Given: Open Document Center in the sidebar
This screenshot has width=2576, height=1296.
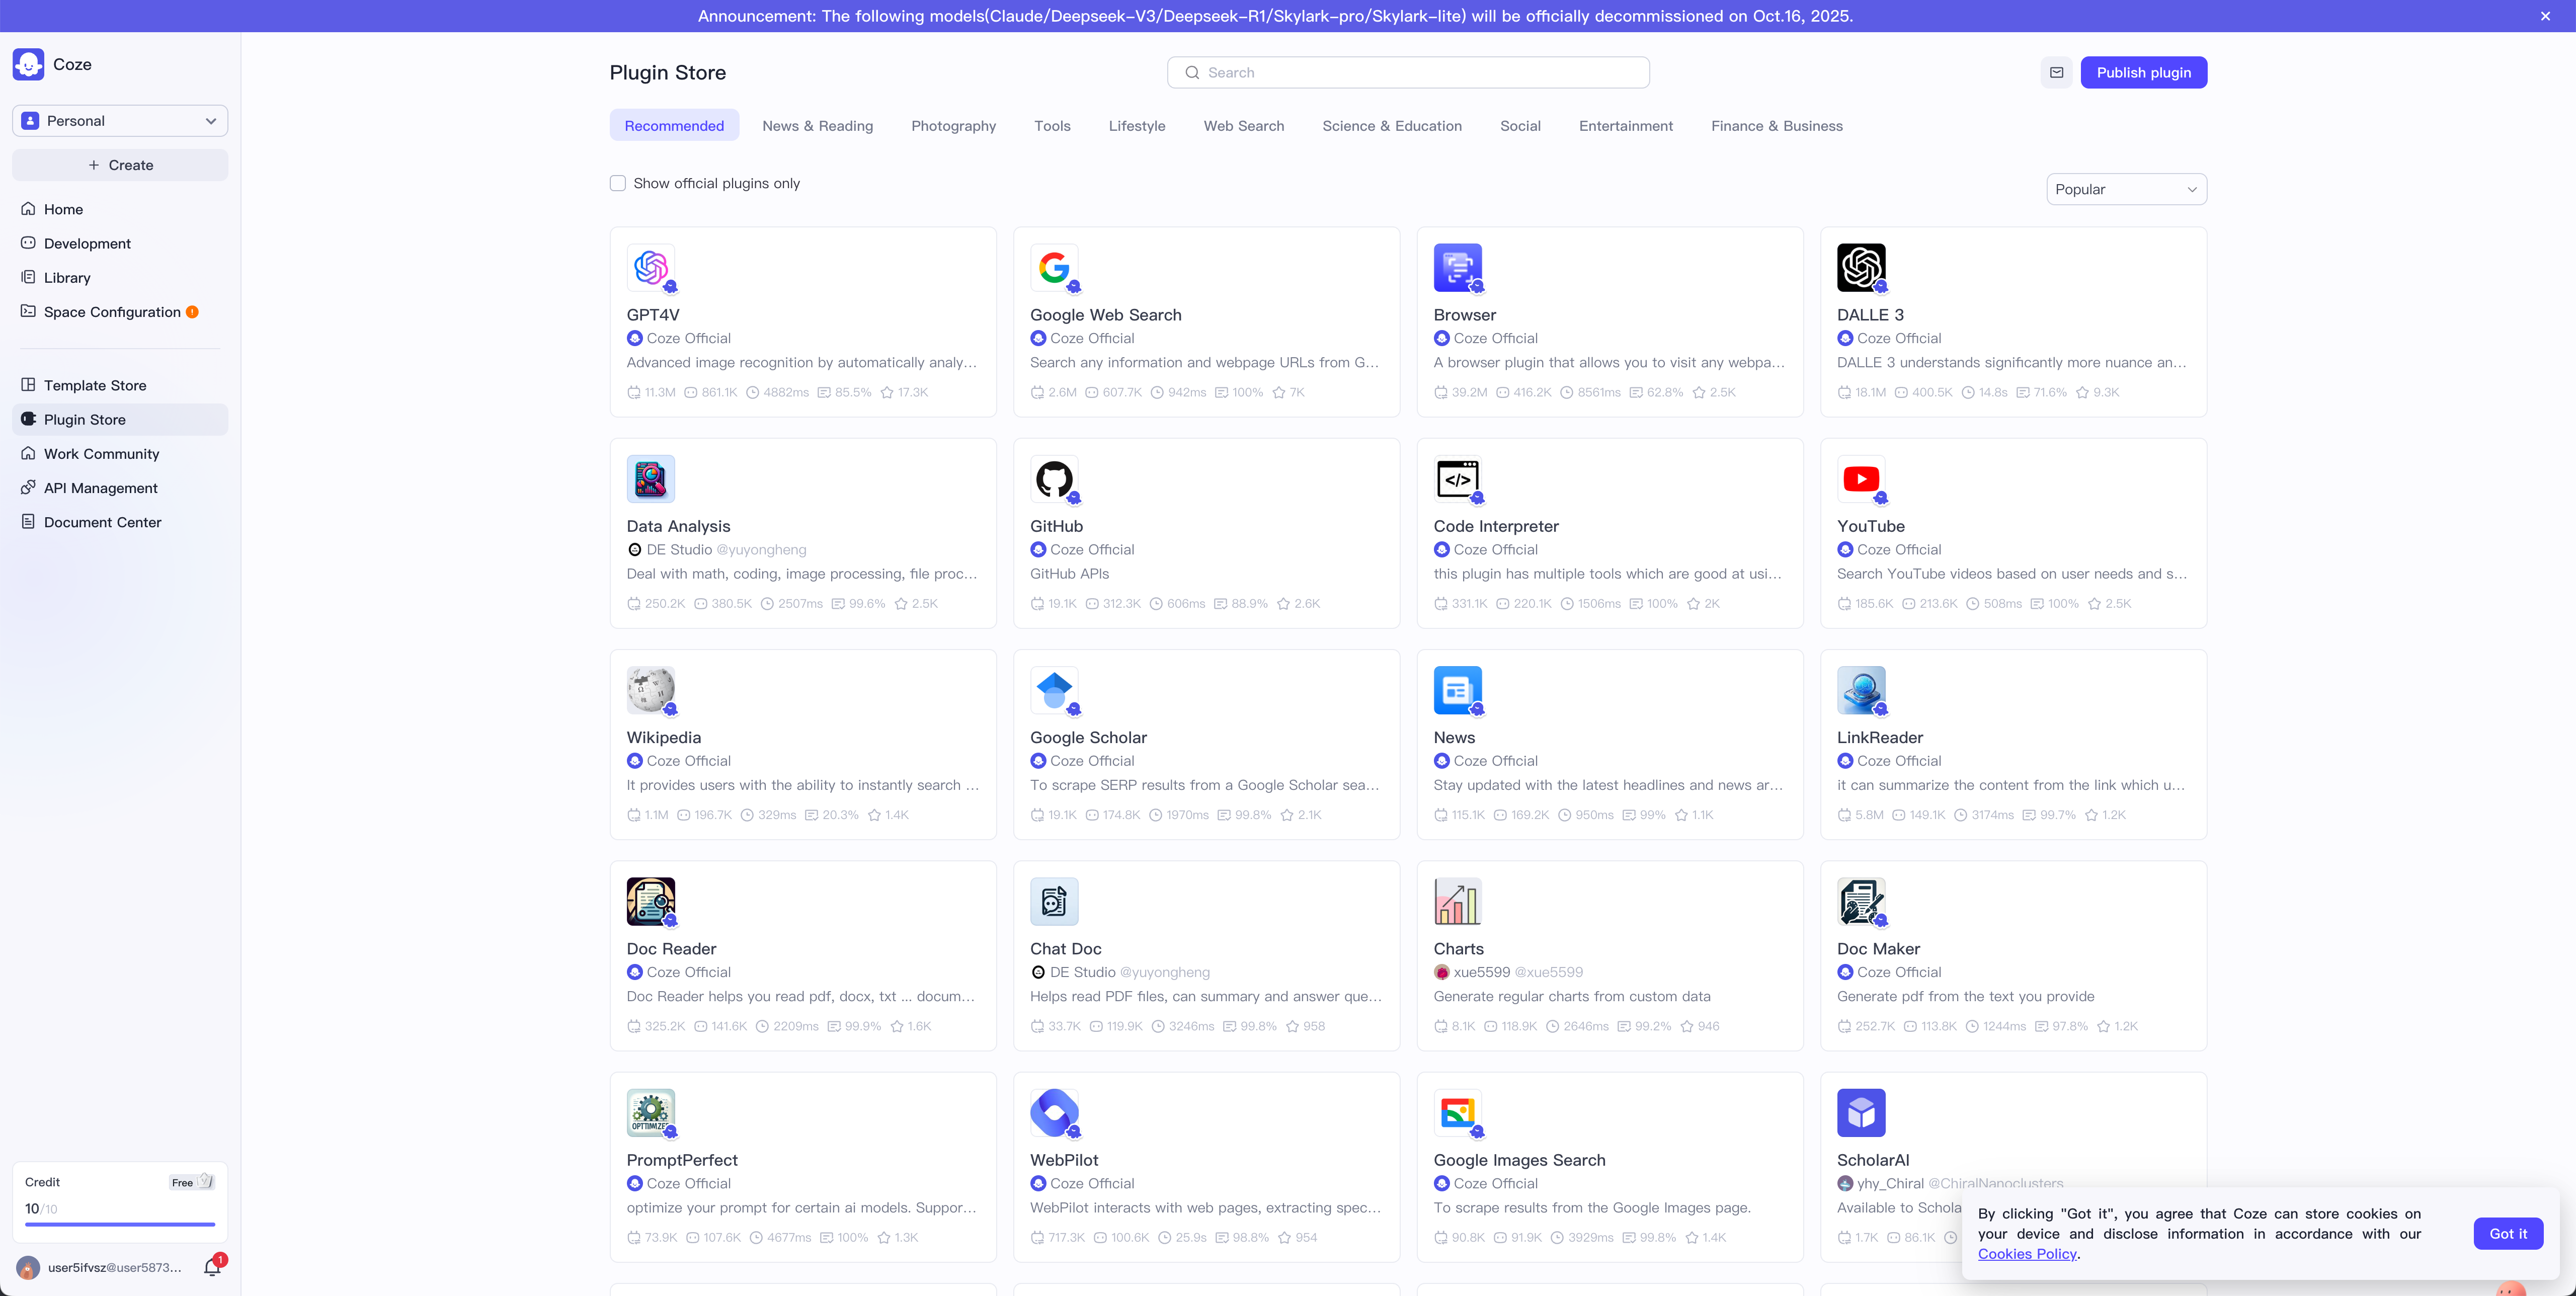Looking at the screenshot, I should coord(120,522).
